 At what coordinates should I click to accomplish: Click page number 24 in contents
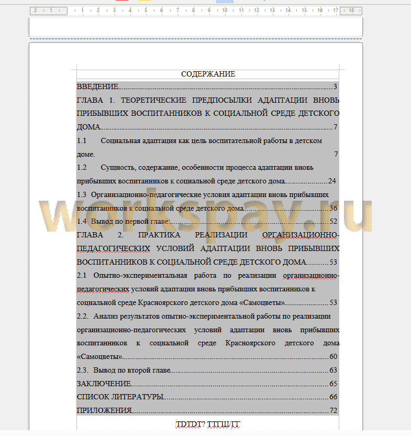pyautogui.click(x=332, y=181)
